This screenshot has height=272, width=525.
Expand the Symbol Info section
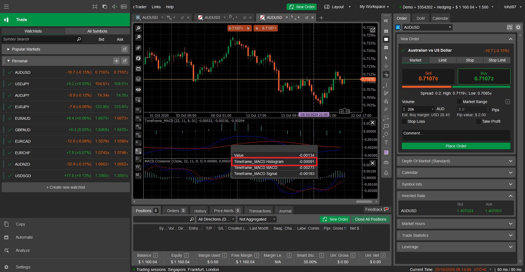[456, 184]
